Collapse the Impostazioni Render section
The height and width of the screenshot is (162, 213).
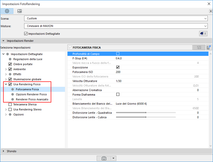tap(4, 41)
